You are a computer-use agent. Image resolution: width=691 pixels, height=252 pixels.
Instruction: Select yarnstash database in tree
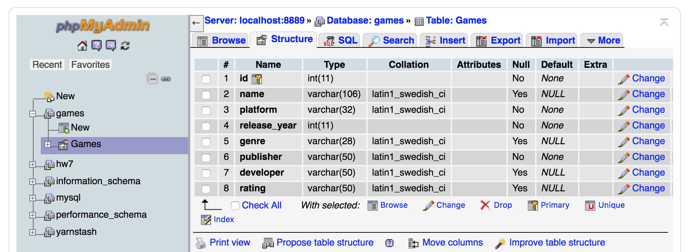click(x=76, y=232)
